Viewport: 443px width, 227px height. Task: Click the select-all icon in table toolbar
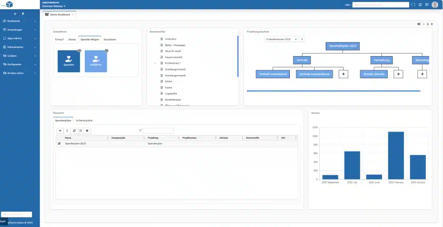tap(80, 131)
